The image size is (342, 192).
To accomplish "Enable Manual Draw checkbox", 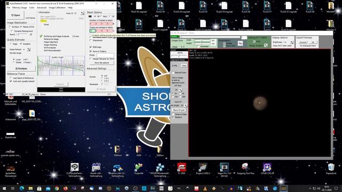I will click(x=173, y=73).
